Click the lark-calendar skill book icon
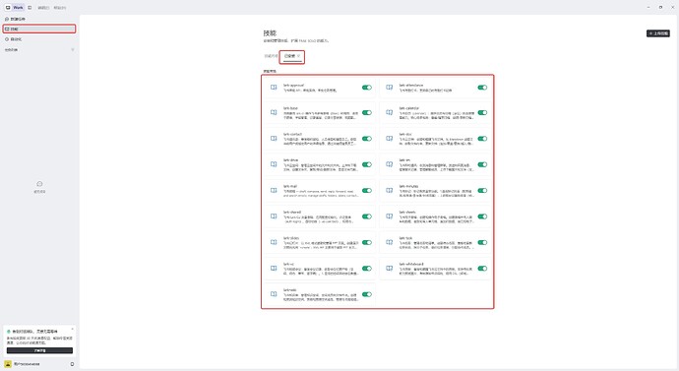The height and width of the screenshot is (371, 679). pyautogui.click(x=390, y=112)
